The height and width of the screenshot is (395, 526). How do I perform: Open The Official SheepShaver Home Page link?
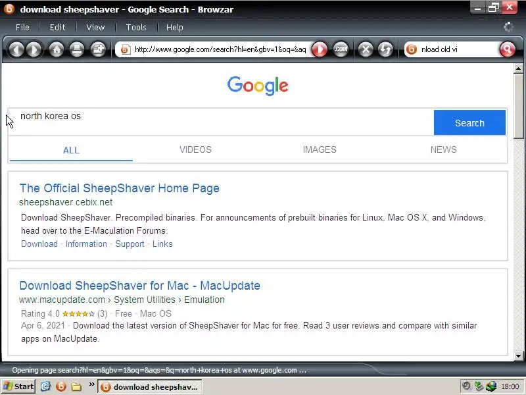point(120,188)
